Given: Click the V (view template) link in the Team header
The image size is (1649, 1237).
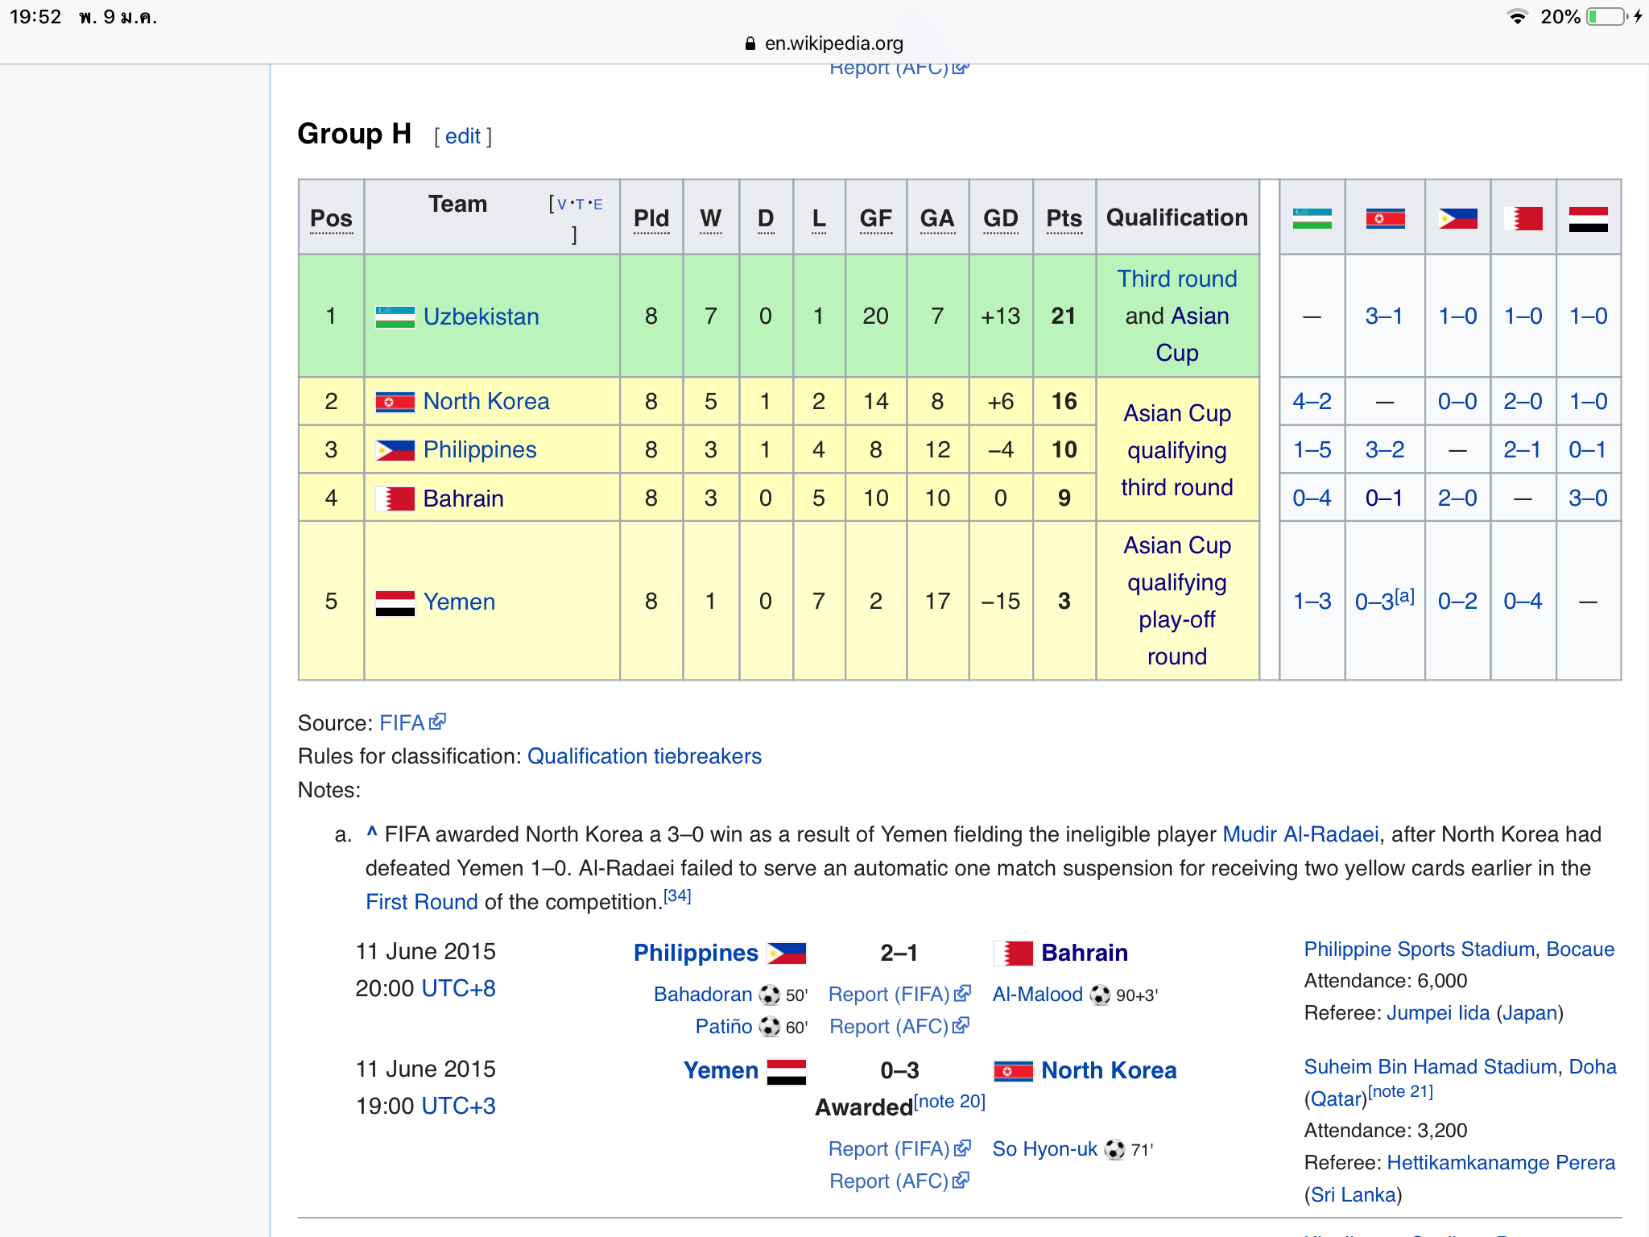Looking at the screenshot, I should (561, 205).
